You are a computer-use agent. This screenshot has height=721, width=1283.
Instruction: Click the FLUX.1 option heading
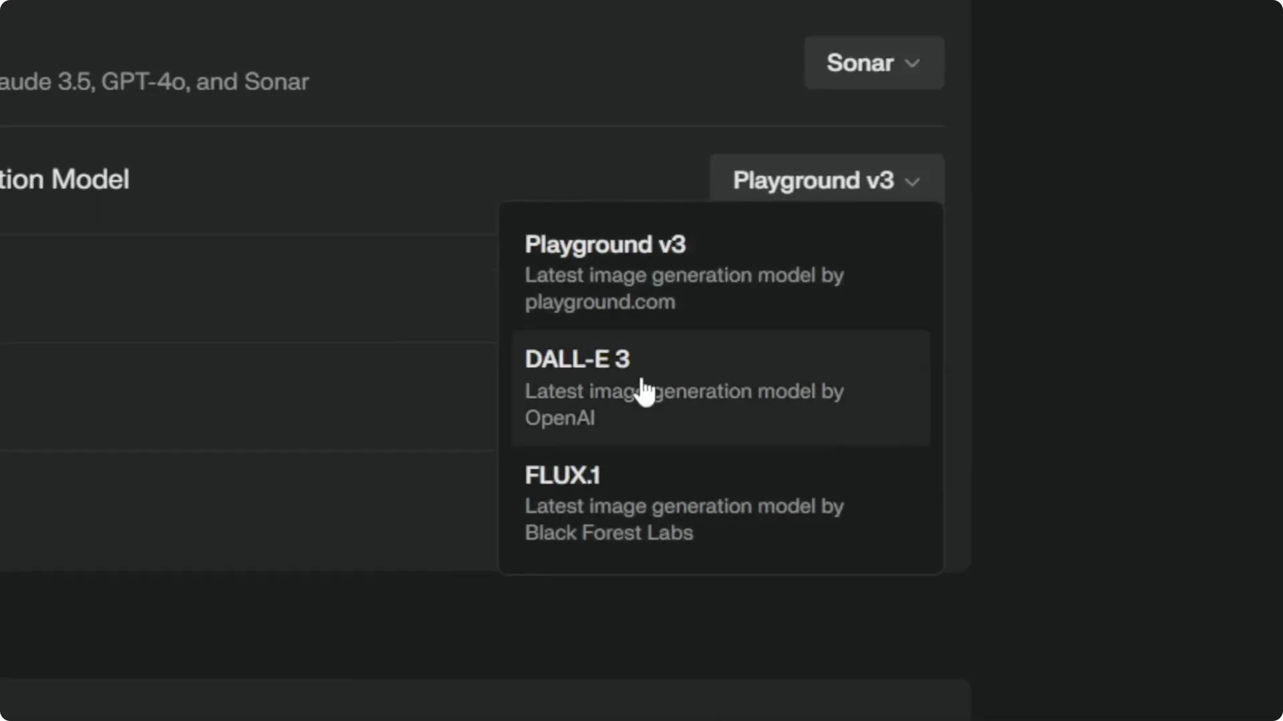point(562,475)
